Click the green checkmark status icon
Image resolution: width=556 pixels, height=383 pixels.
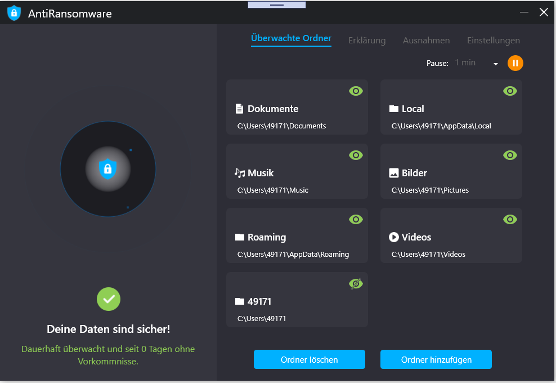(x=109, y=299)
